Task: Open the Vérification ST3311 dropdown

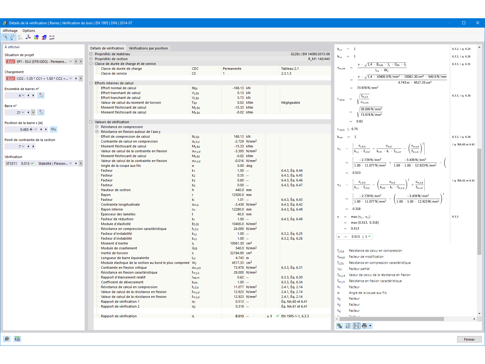Action: click(x=71, y=163)
